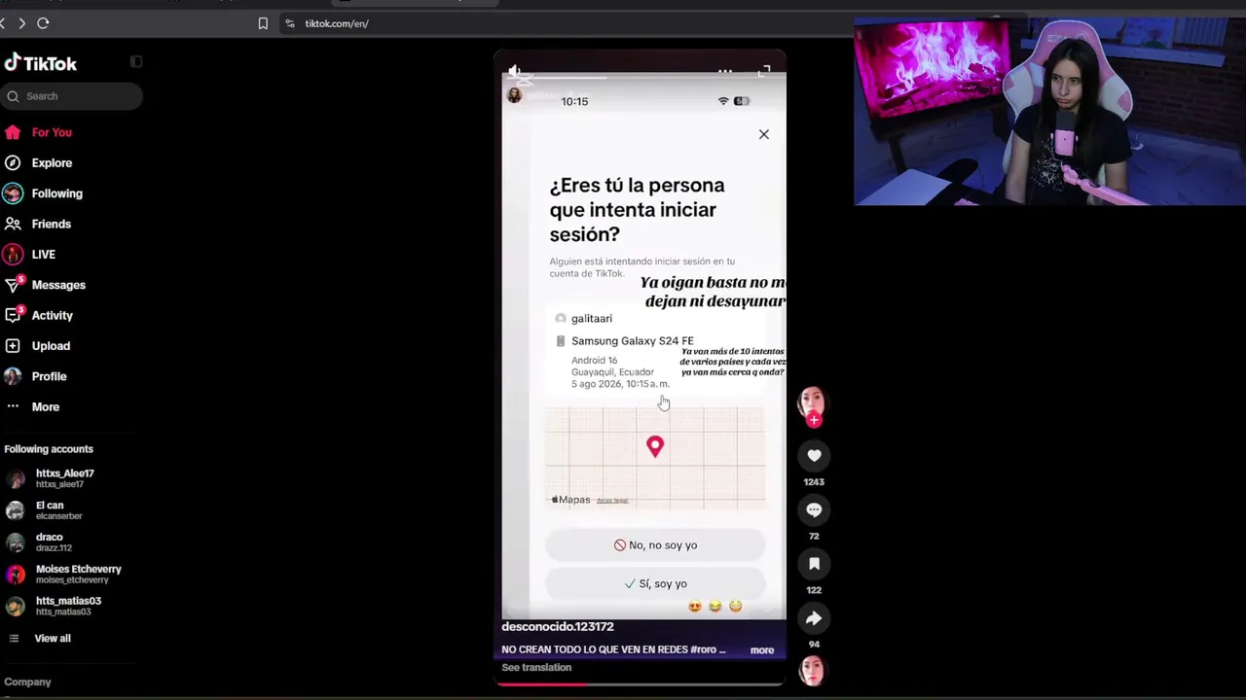Click the TikTok logo
Image resolution: width=1246 pixels, height=700 pixels.
41,63
